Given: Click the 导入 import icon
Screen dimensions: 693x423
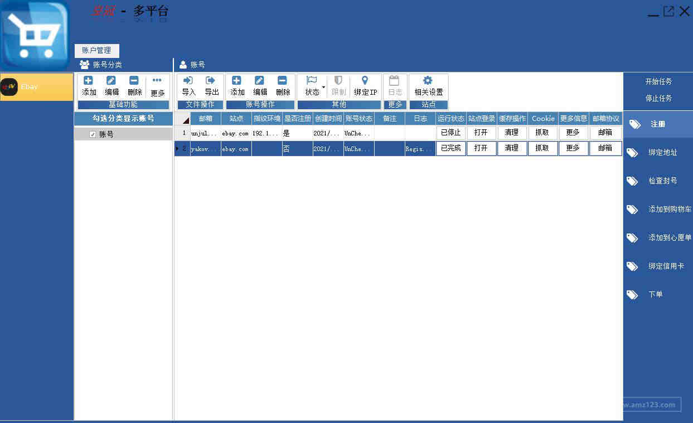Looking at the screenshot, I should 188,81.
